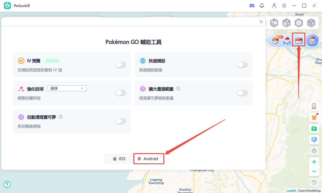
Task: Show help tooltip for 擴大遭遇範圍
Action: 178,89
